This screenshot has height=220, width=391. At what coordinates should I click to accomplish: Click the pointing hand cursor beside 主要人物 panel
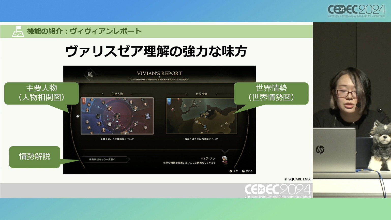click(x=78, y=116)
